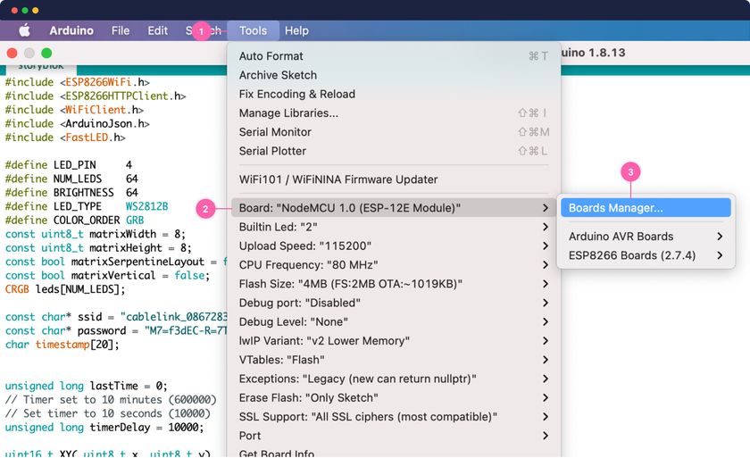
Task: Click the ESP8266WiFi include line
Action: 78,82
